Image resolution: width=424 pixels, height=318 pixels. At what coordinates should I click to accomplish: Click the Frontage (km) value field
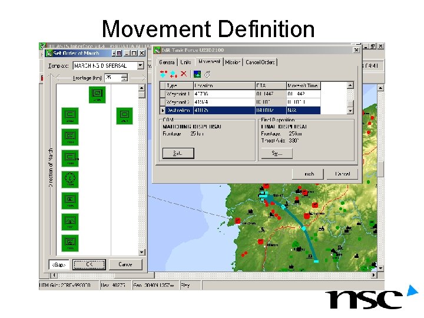click(x=113, y=78)
